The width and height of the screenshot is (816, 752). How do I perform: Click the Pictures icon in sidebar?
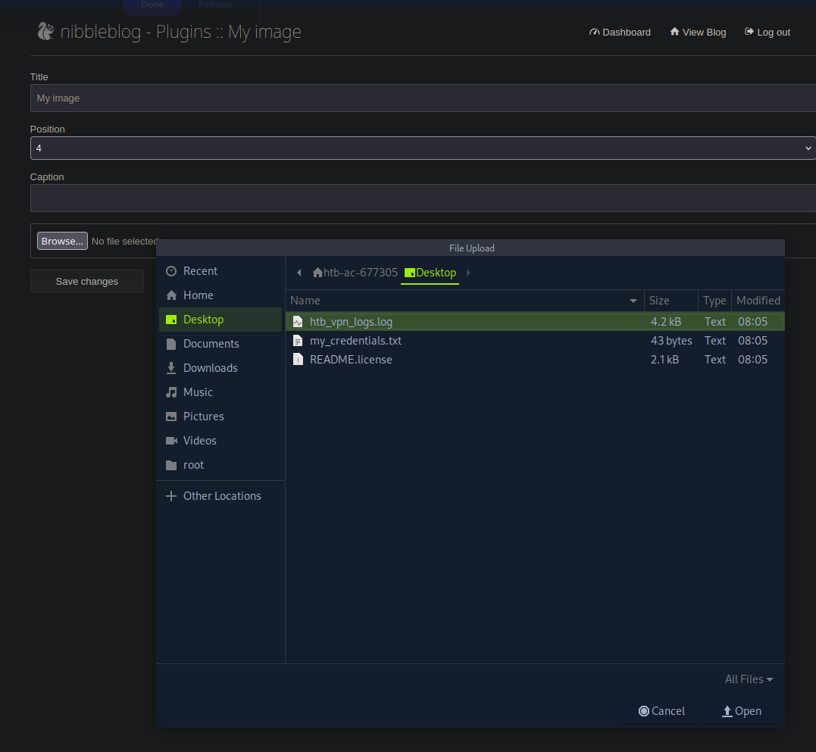click(171, 417)
